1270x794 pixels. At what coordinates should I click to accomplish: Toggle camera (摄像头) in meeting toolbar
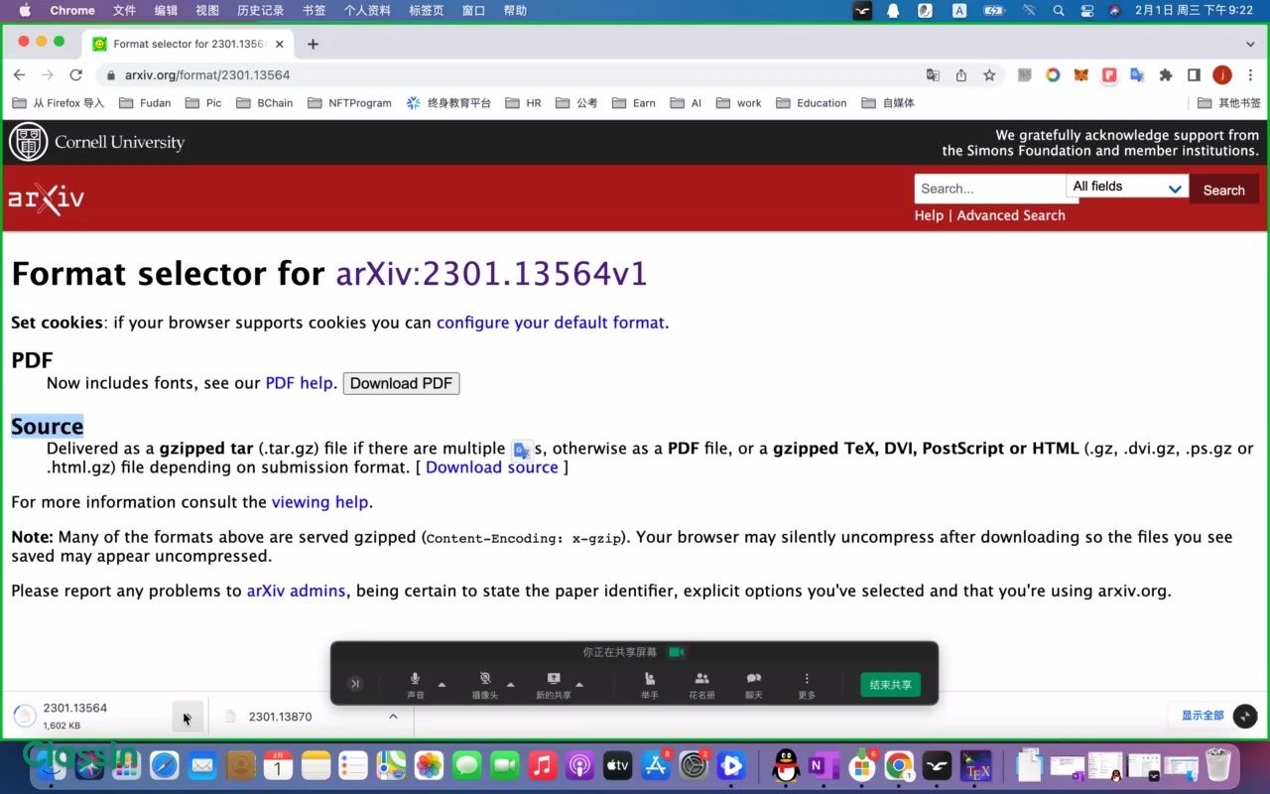(485, 683)
